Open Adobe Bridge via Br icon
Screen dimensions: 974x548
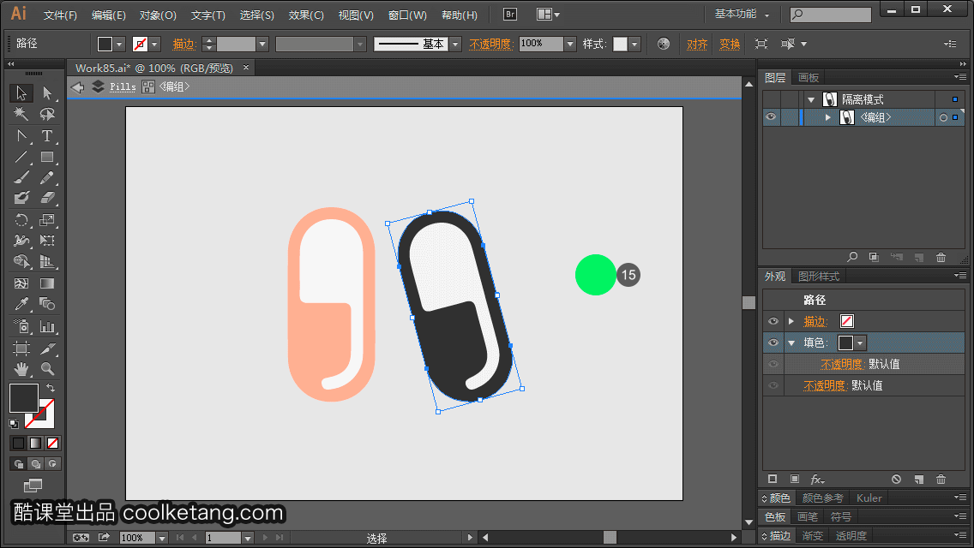click(510, 15)
